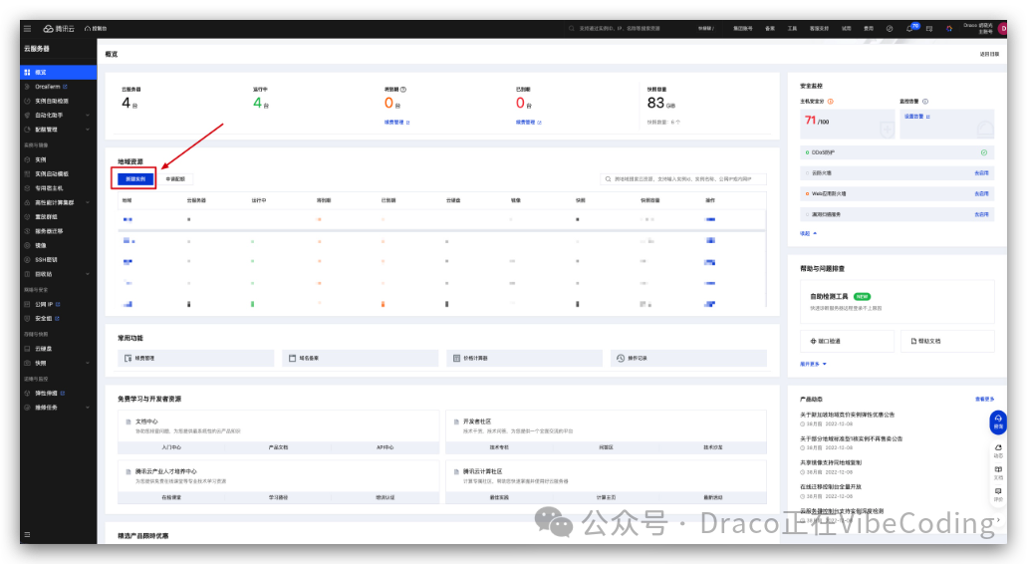
Task: Click 去启用 link for Web应用防火墙
Action: coord(981,193)
